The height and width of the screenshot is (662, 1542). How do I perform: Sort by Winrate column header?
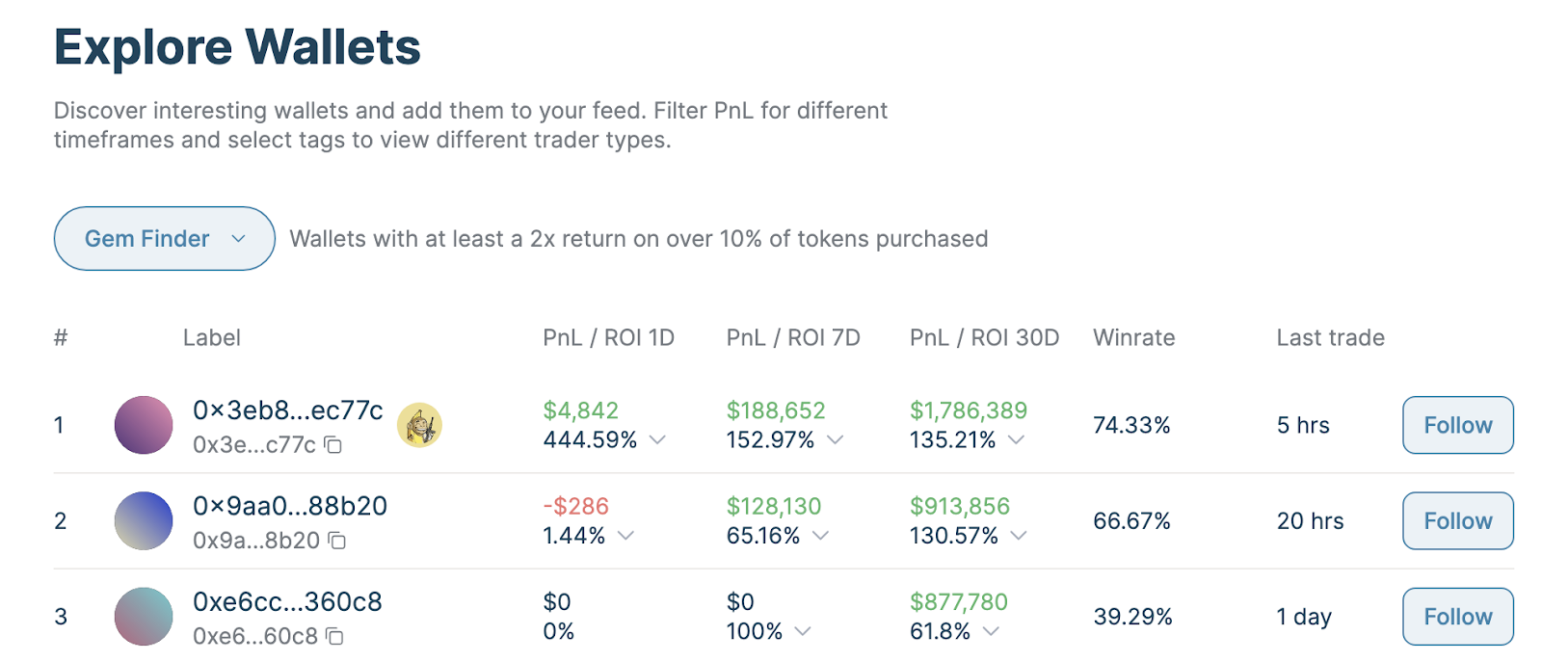pos(1134,337)
